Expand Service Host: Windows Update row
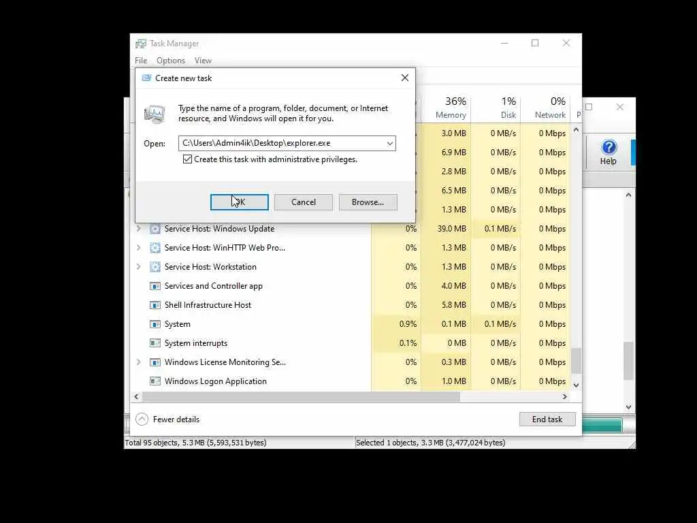This screenshot has width=697, height=523. 138,229
